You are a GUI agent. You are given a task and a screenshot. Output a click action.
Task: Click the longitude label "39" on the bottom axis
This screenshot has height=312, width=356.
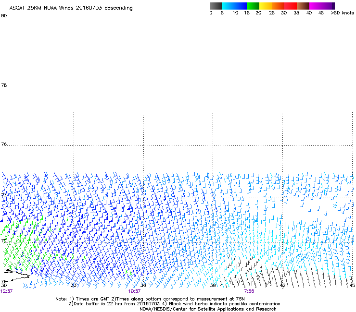[213, 285]
